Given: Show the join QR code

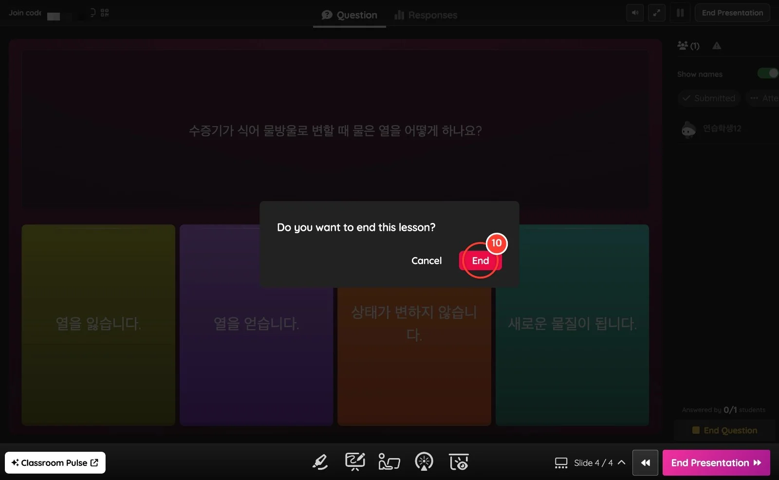Looking at the screenshot, I should pyautogui.click(x=105, y=13).
